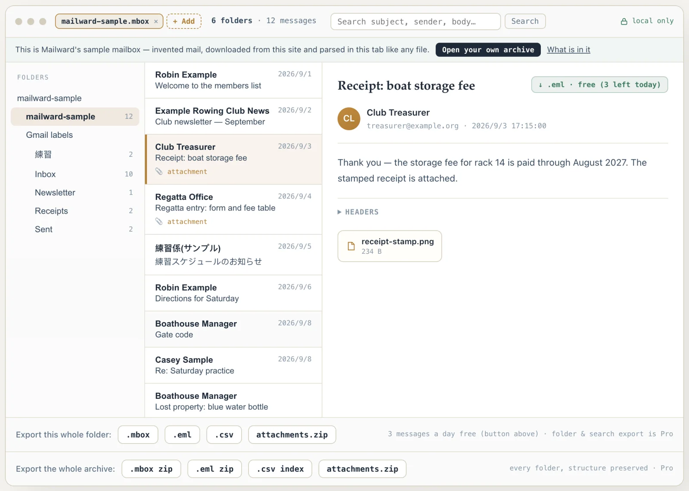Click Open your own archive button
The width and height of the screenshot is (689, 491).
click(x=488, y=50)
